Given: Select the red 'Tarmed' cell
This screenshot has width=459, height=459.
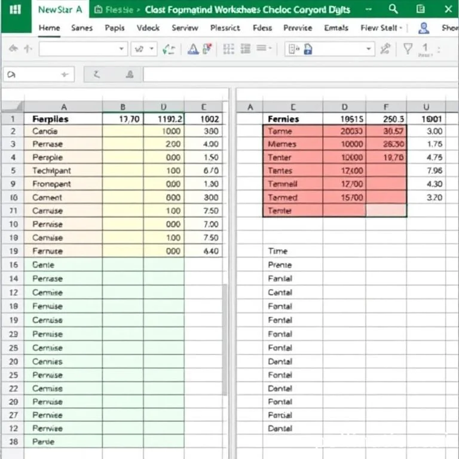Looking at the screenshot, I should click(293, 197).
